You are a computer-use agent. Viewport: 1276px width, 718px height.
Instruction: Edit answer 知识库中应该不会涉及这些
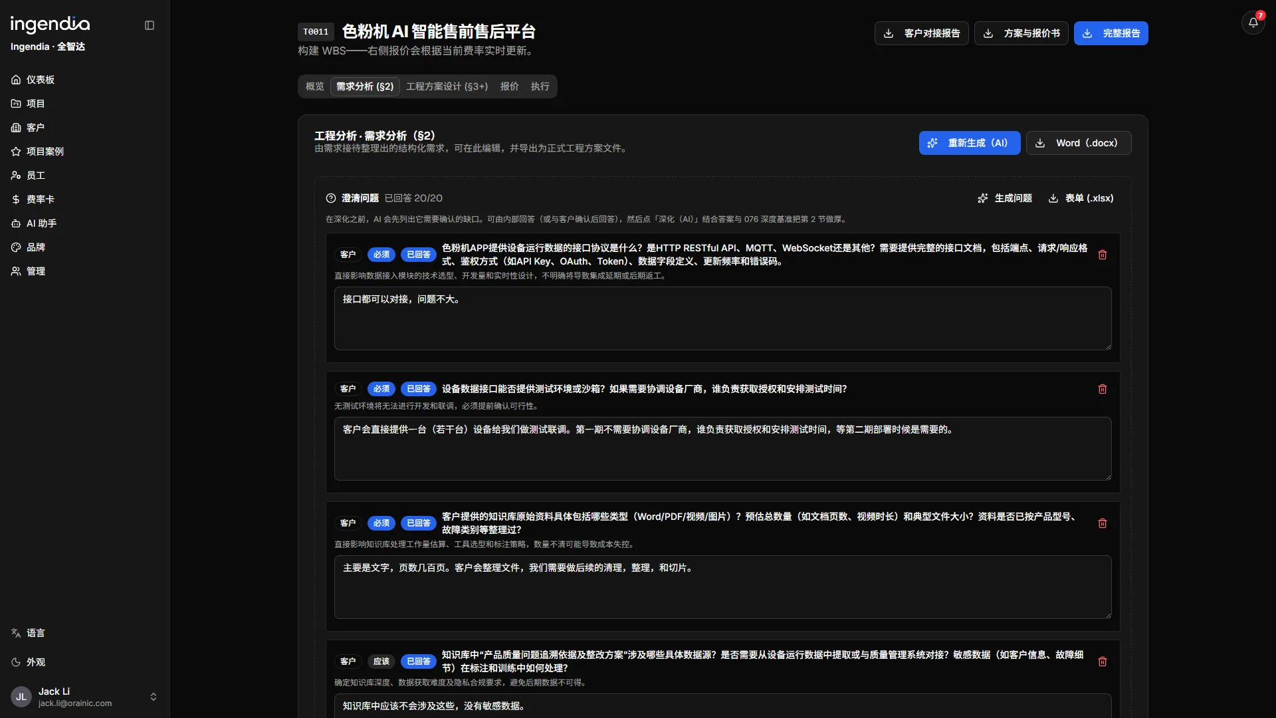pos(722,705)
